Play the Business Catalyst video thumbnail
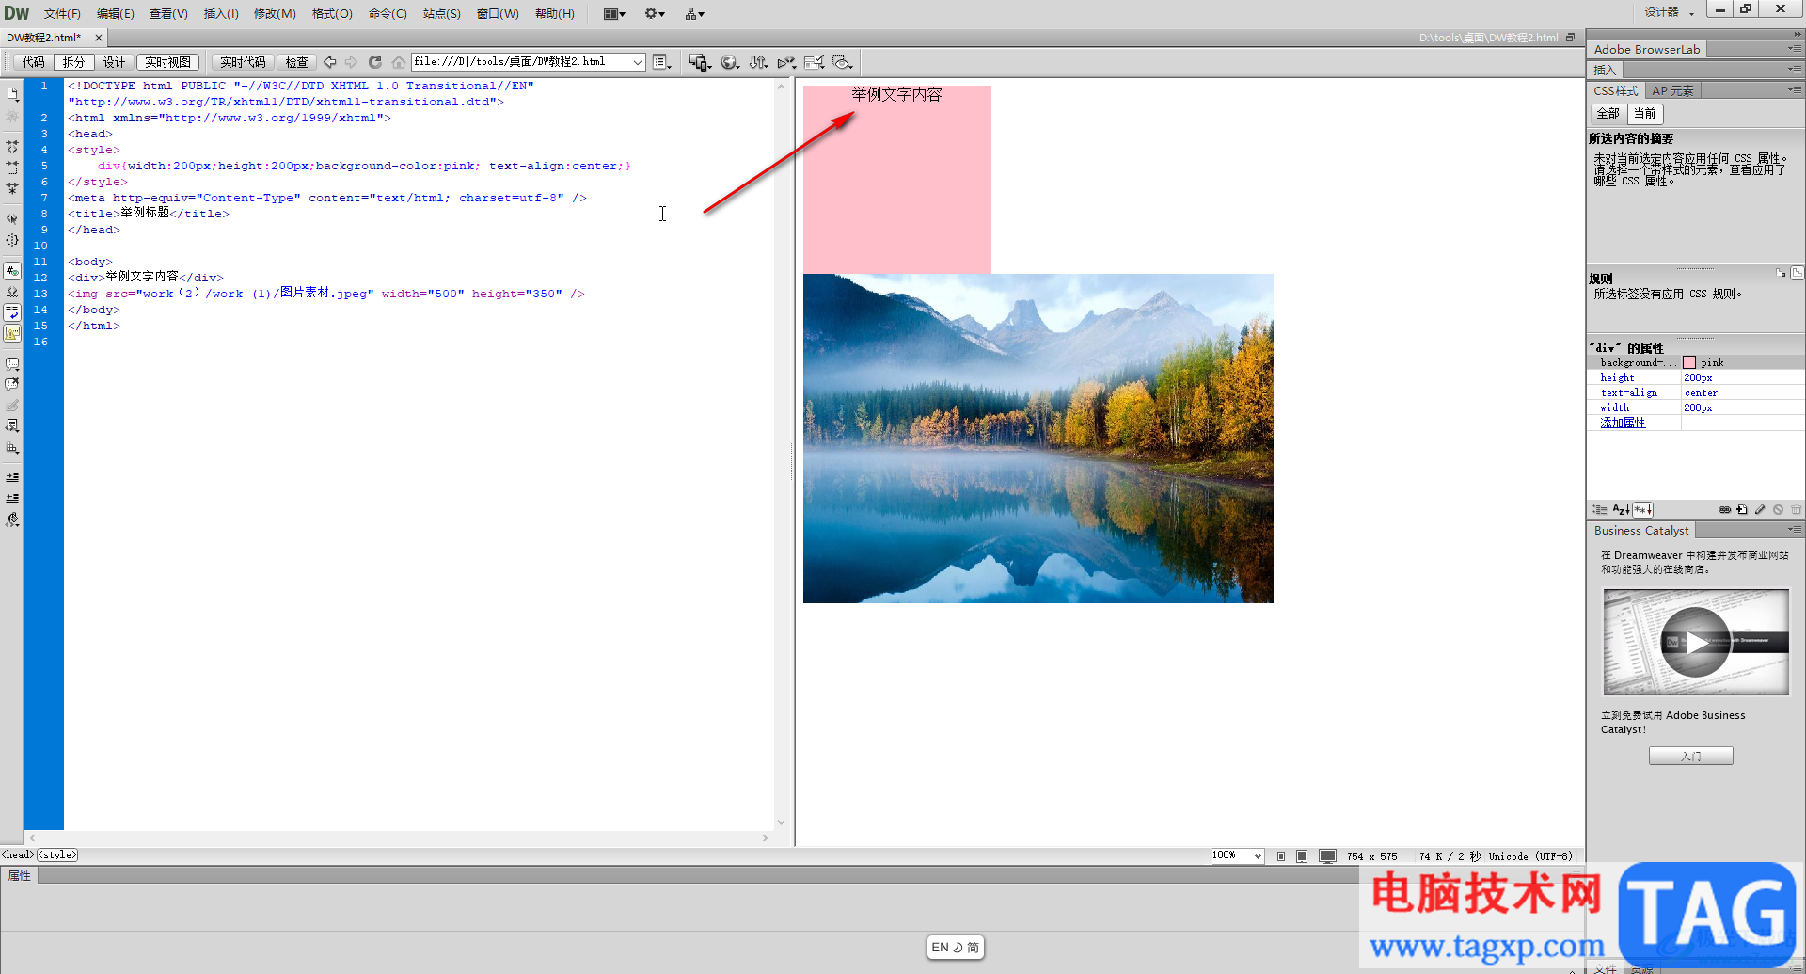Viewport: 1806px width, 974px height. (1695, 642)
